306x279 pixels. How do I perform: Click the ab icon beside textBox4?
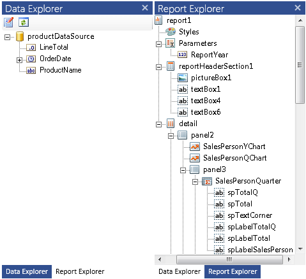pos(183,101)
